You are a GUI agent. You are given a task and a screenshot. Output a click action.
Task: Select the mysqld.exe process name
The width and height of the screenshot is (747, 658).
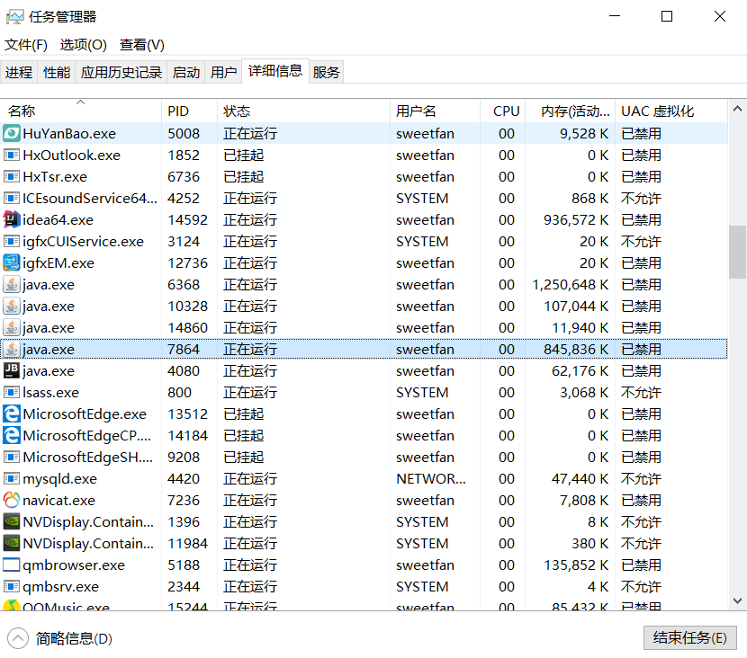coord(60,478)
